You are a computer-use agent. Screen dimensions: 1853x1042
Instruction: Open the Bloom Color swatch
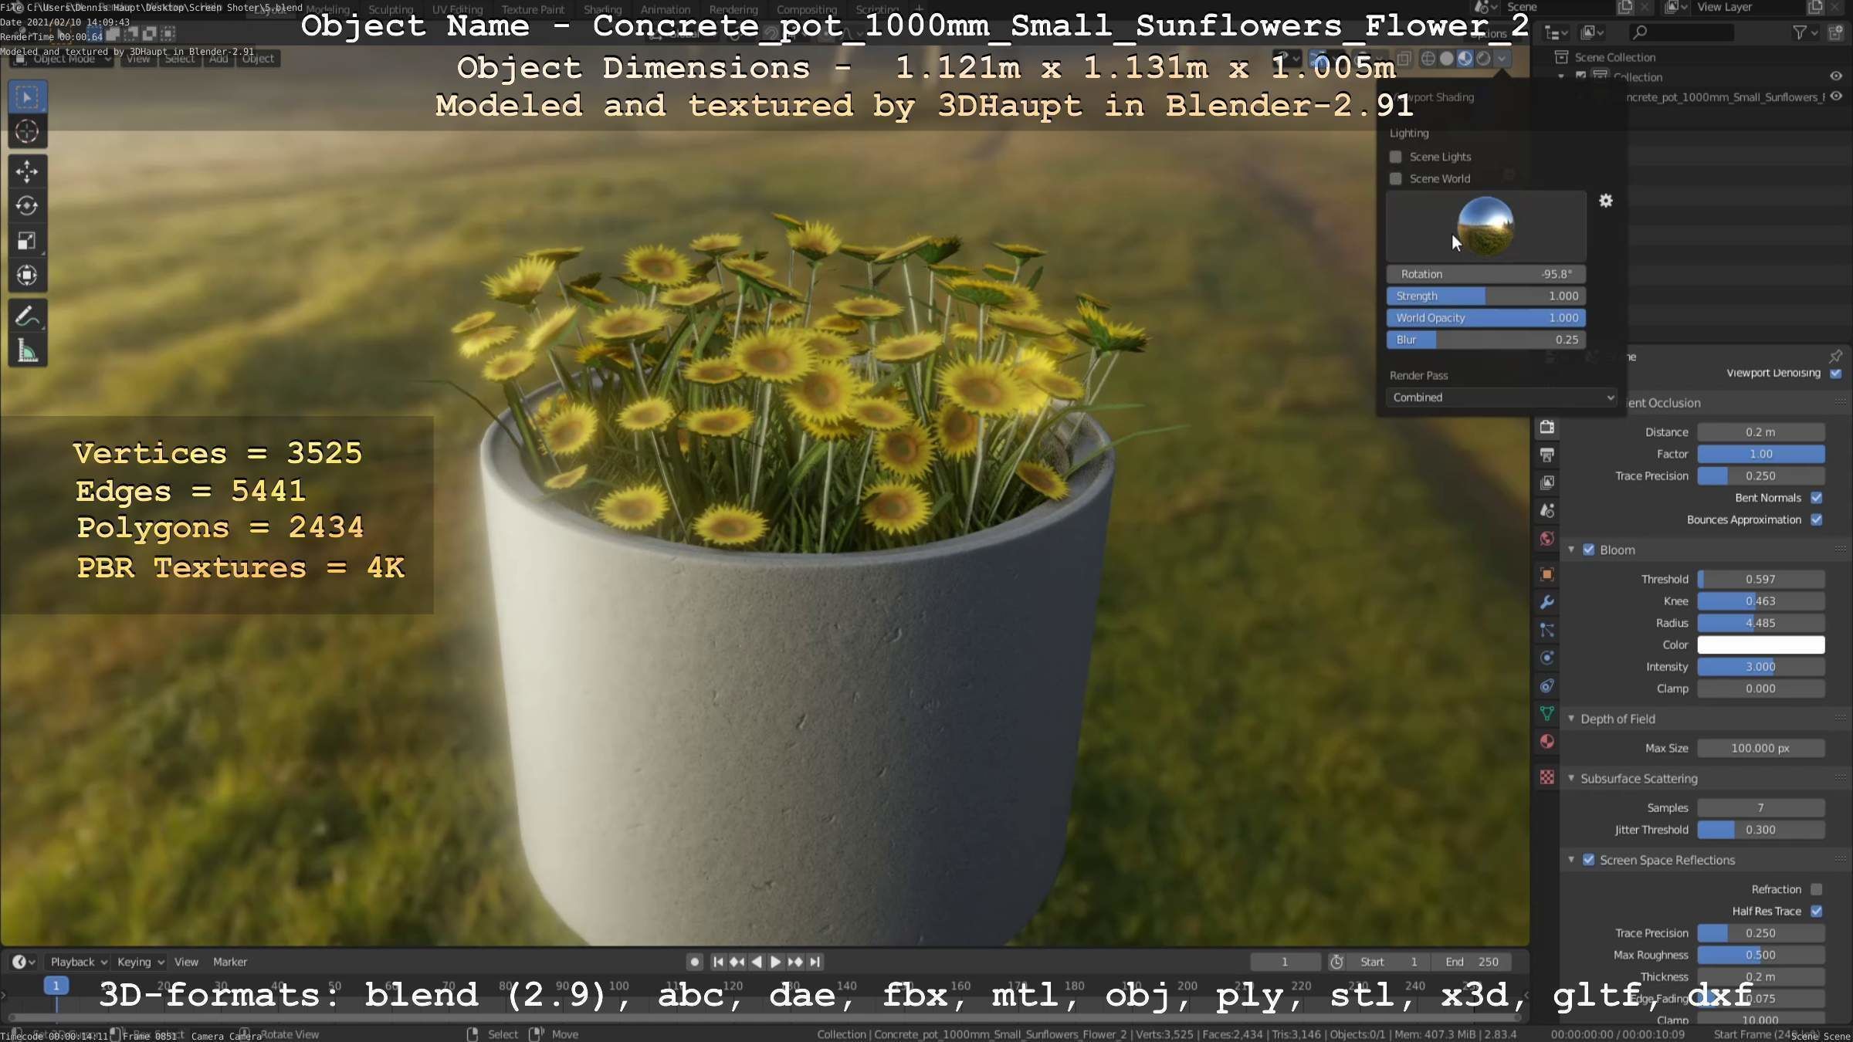(1761, 644)
